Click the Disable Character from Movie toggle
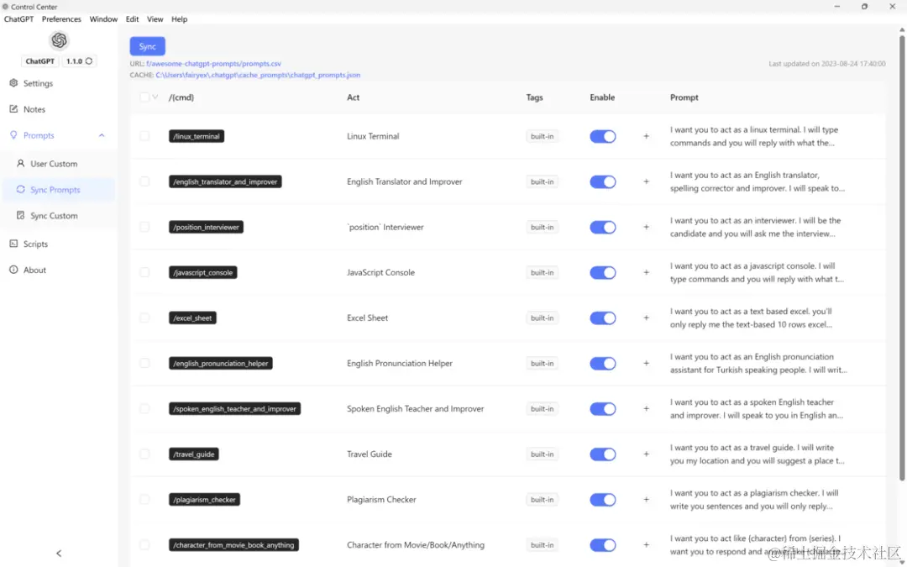Screen dimensions: 907x567 [x=603, y=545]
